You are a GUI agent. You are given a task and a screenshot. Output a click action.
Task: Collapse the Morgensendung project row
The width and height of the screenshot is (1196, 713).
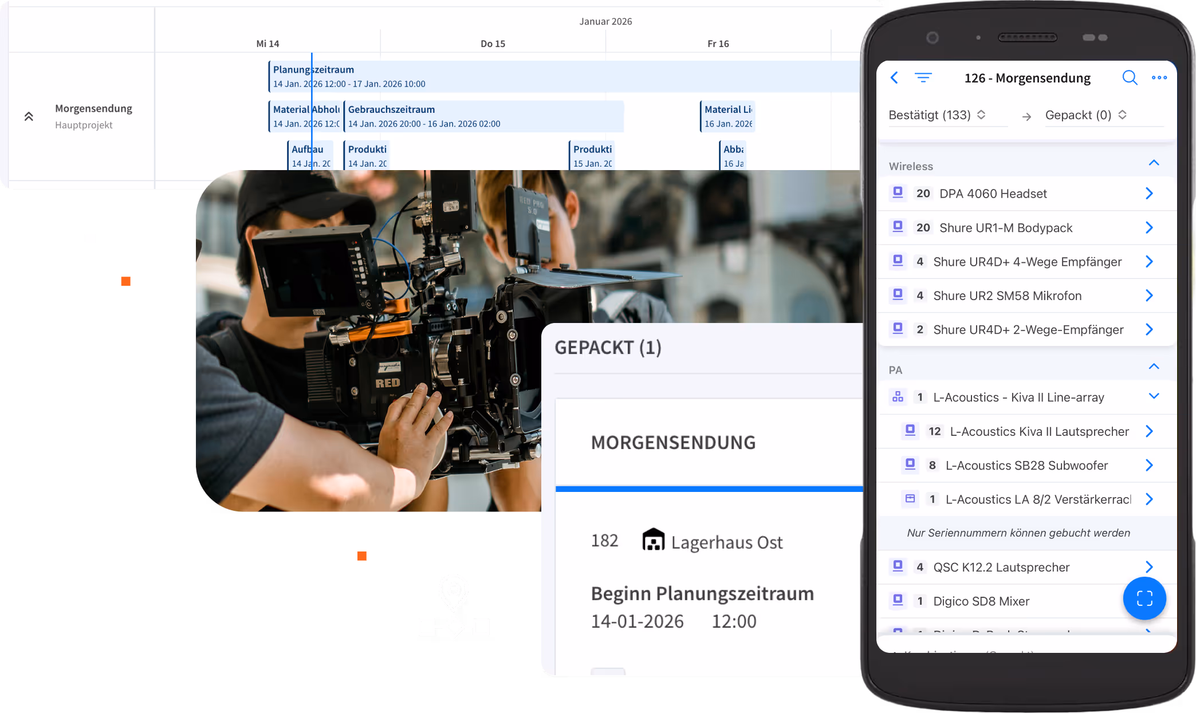(x=29, y=116)
